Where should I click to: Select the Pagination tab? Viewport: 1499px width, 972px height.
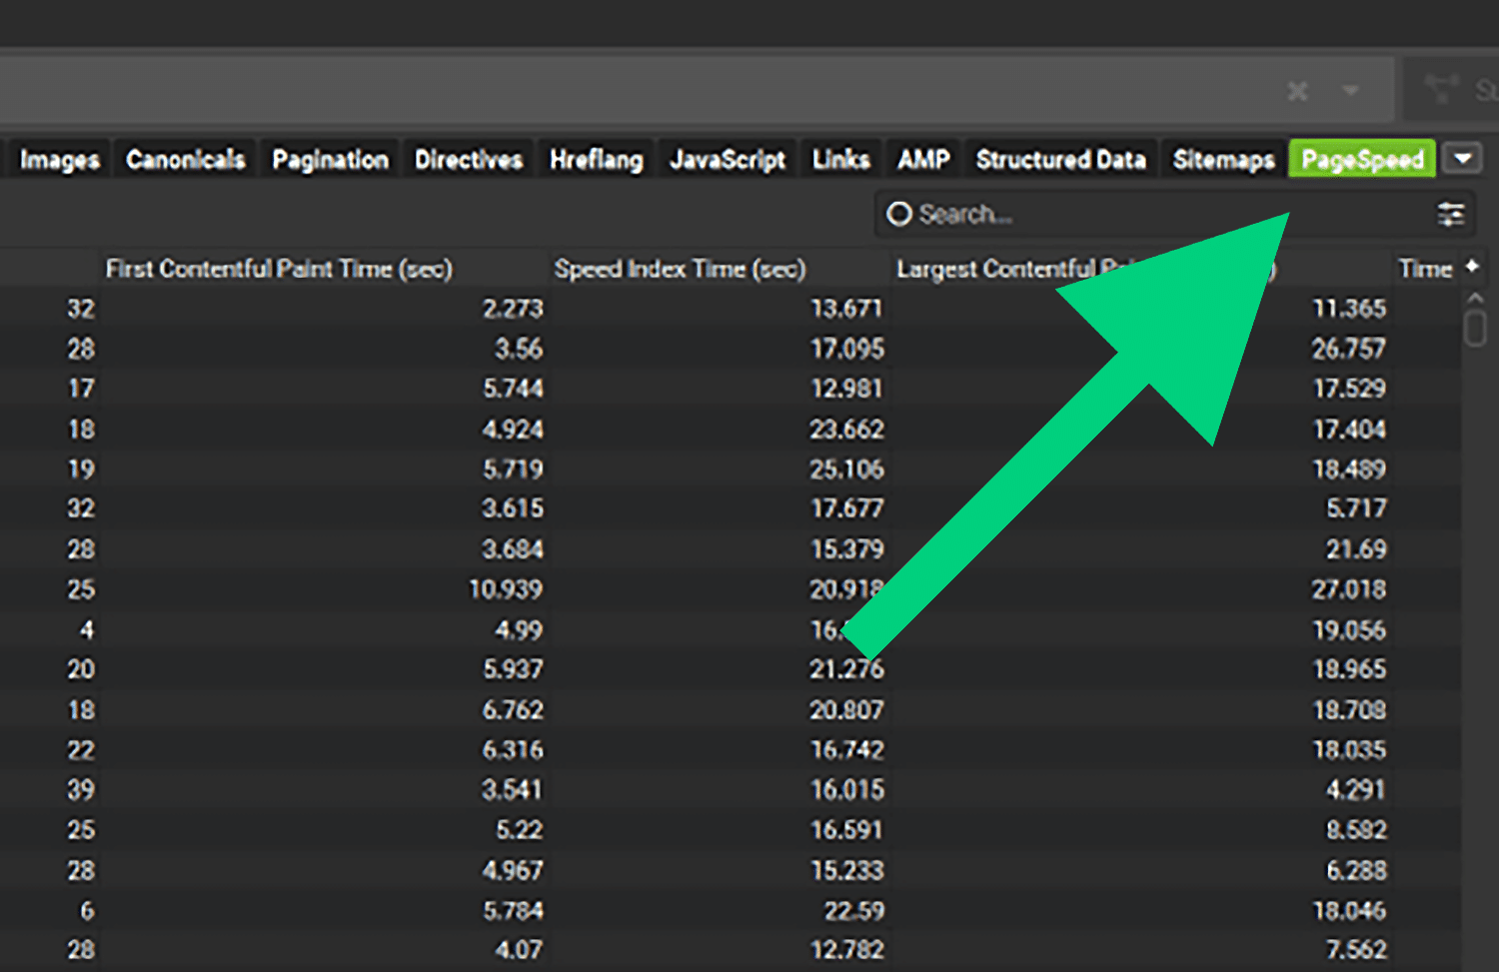(x=331, y=160)
